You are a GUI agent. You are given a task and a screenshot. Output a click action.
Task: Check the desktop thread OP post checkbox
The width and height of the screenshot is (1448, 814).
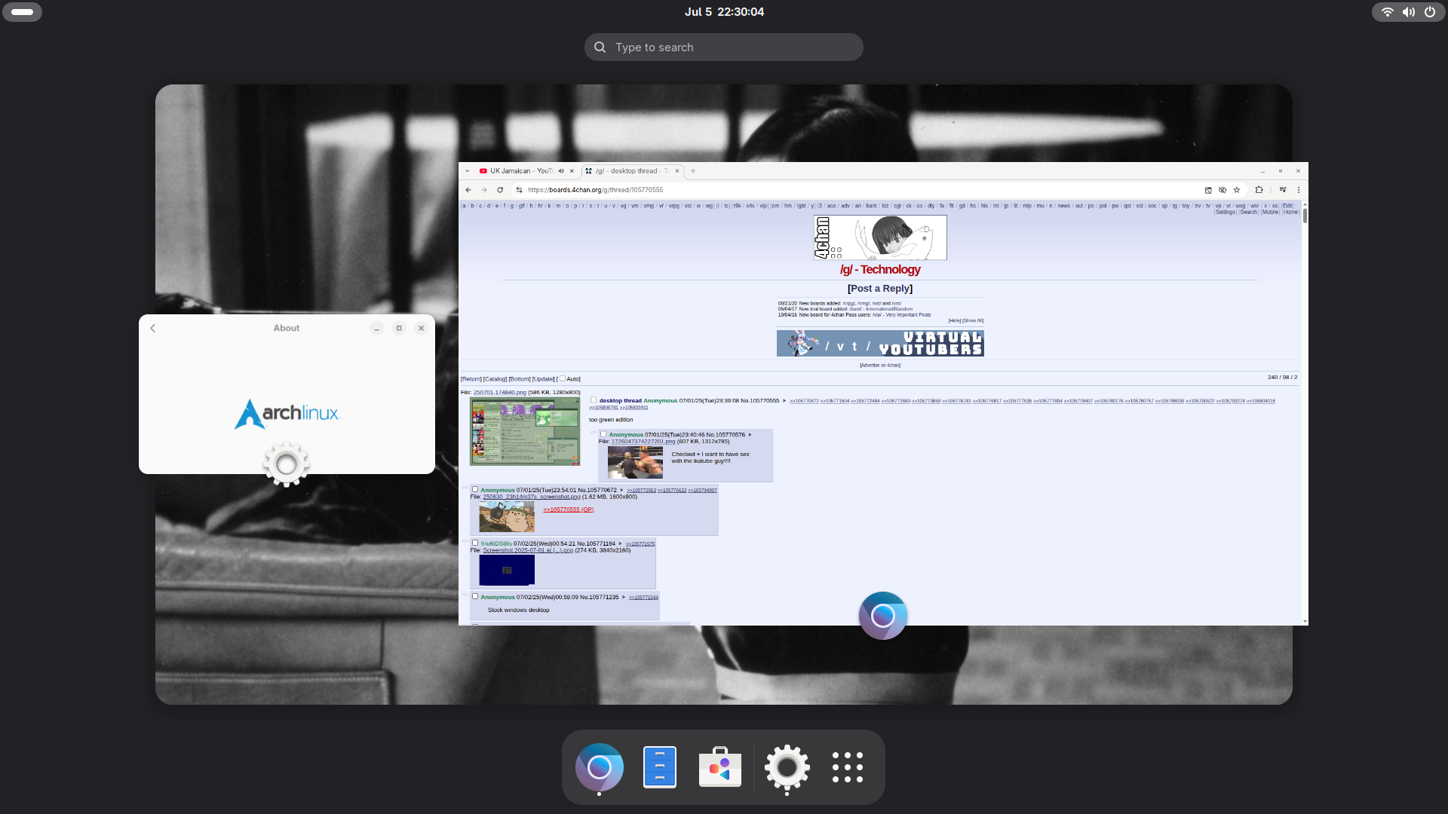[x=594, y=400]
